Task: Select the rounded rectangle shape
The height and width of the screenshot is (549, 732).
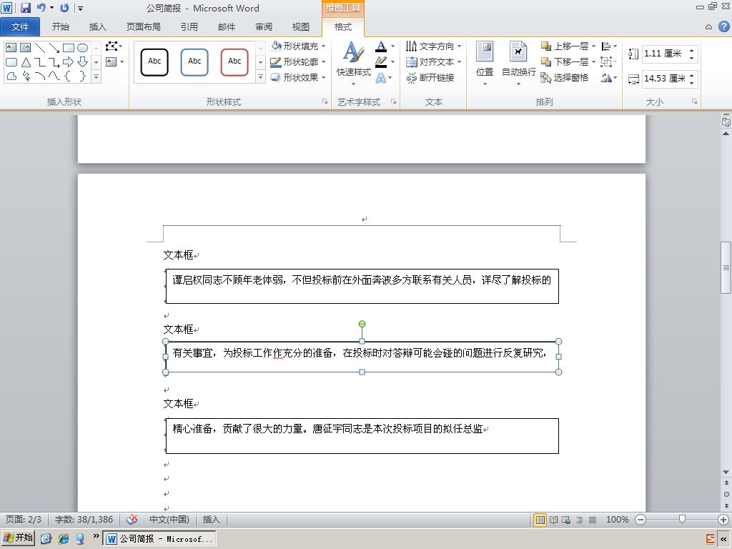Action: (x=11, y=61)
